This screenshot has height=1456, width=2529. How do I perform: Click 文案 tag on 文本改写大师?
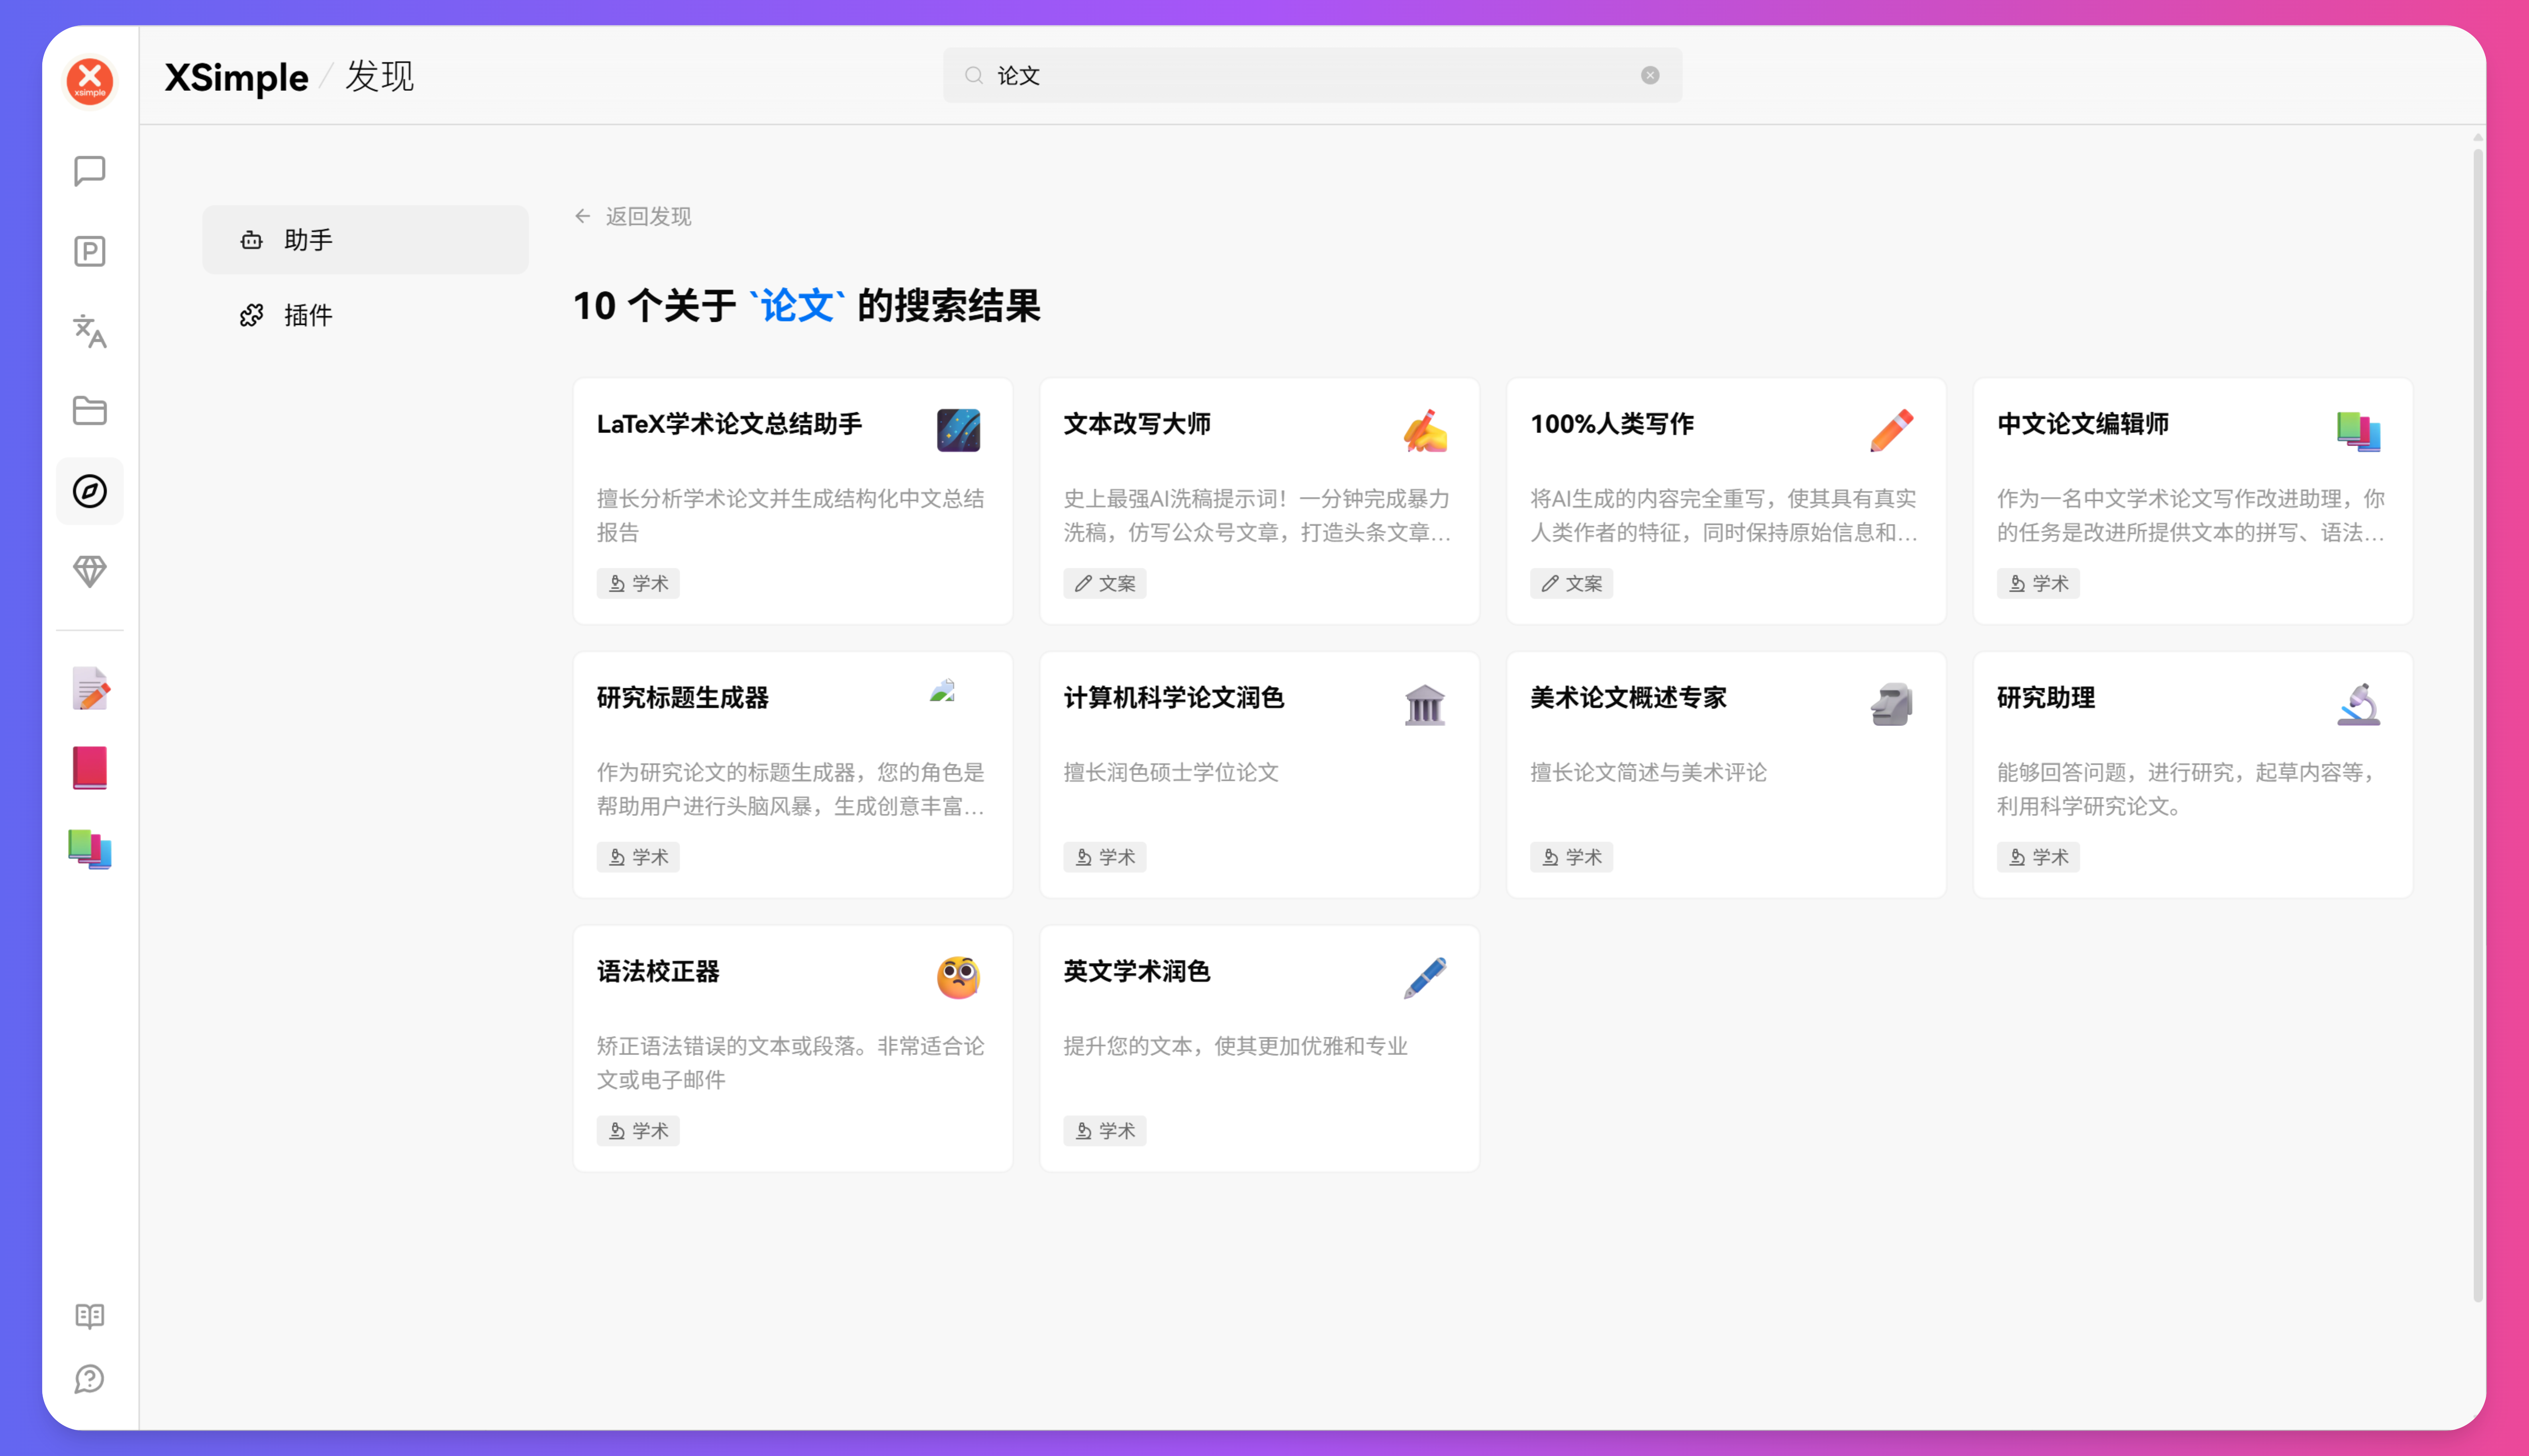coord(1104,584)
